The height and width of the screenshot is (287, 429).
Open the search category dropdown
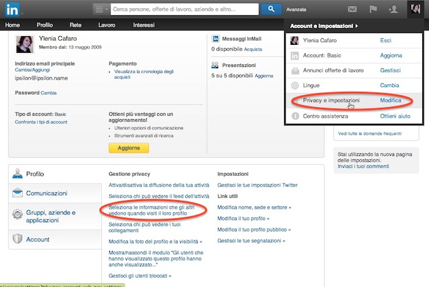click(100, 9)
